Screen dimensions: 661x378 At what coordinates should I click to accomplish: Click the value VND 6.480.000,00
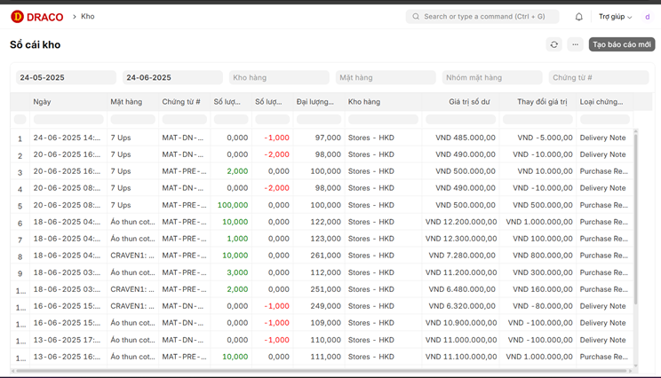point(462,289)
